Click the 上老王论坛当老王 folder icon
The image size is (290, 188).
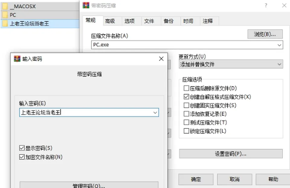point(5,24)
